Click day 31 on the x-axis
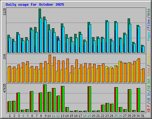 [142, 116]
